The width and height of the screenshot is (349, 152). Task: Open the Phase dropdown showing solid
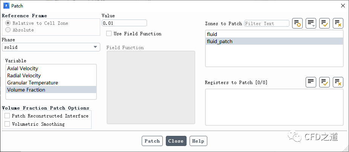coord(51,47)
